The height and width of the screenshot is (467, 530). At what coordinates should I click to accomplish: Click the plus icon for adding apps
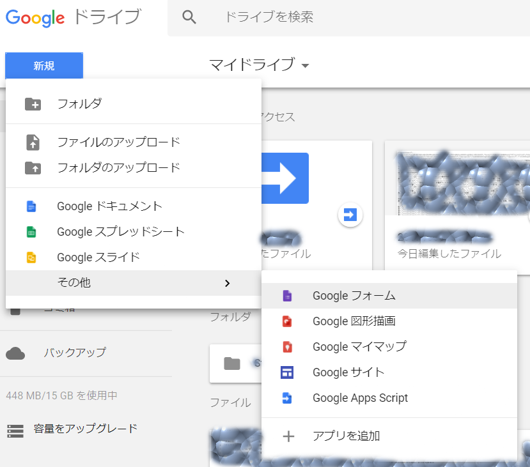click(x=289, y=436)
